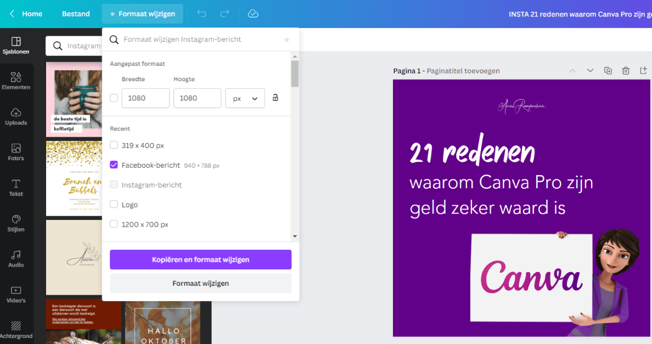Open the Bestand menu
The height and width of the screenshot is (344, 652).
tap(76, 14)
